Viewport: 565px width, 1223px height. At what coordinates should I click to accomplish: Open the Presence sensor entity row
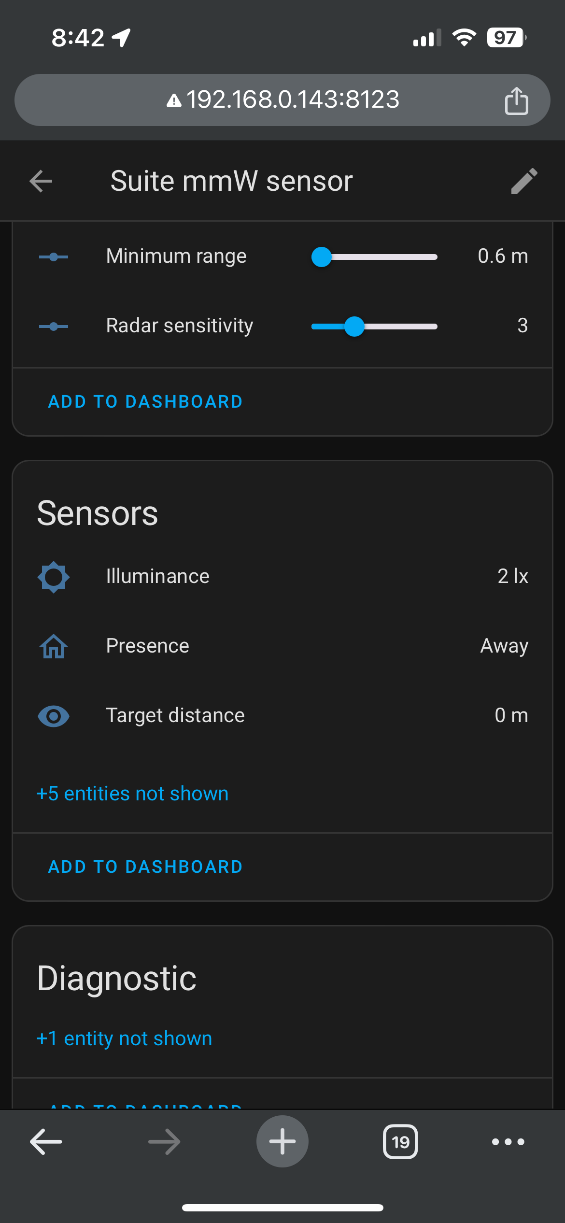pyautogui.click(x=282, y=646)
